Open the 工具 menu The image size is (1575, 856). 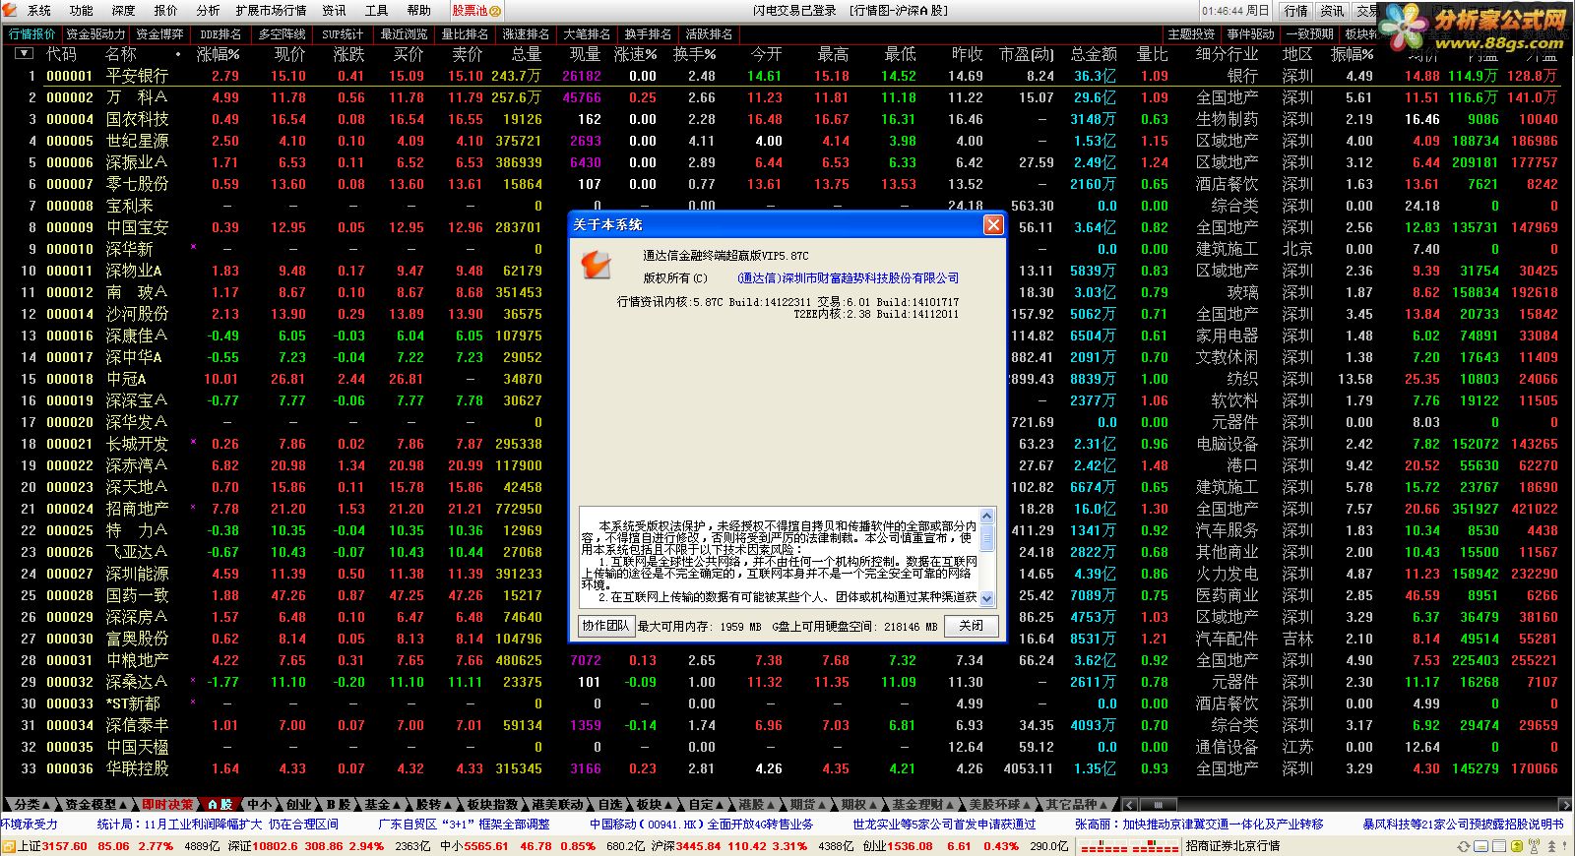coord(377,11)
